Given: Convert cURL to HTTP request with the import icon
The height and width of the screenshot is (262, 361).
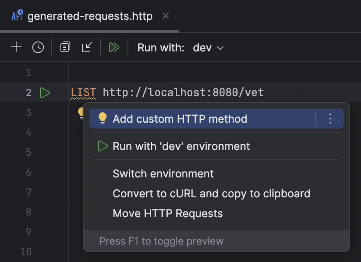Looking at the screenshot, I should point(87,47).
